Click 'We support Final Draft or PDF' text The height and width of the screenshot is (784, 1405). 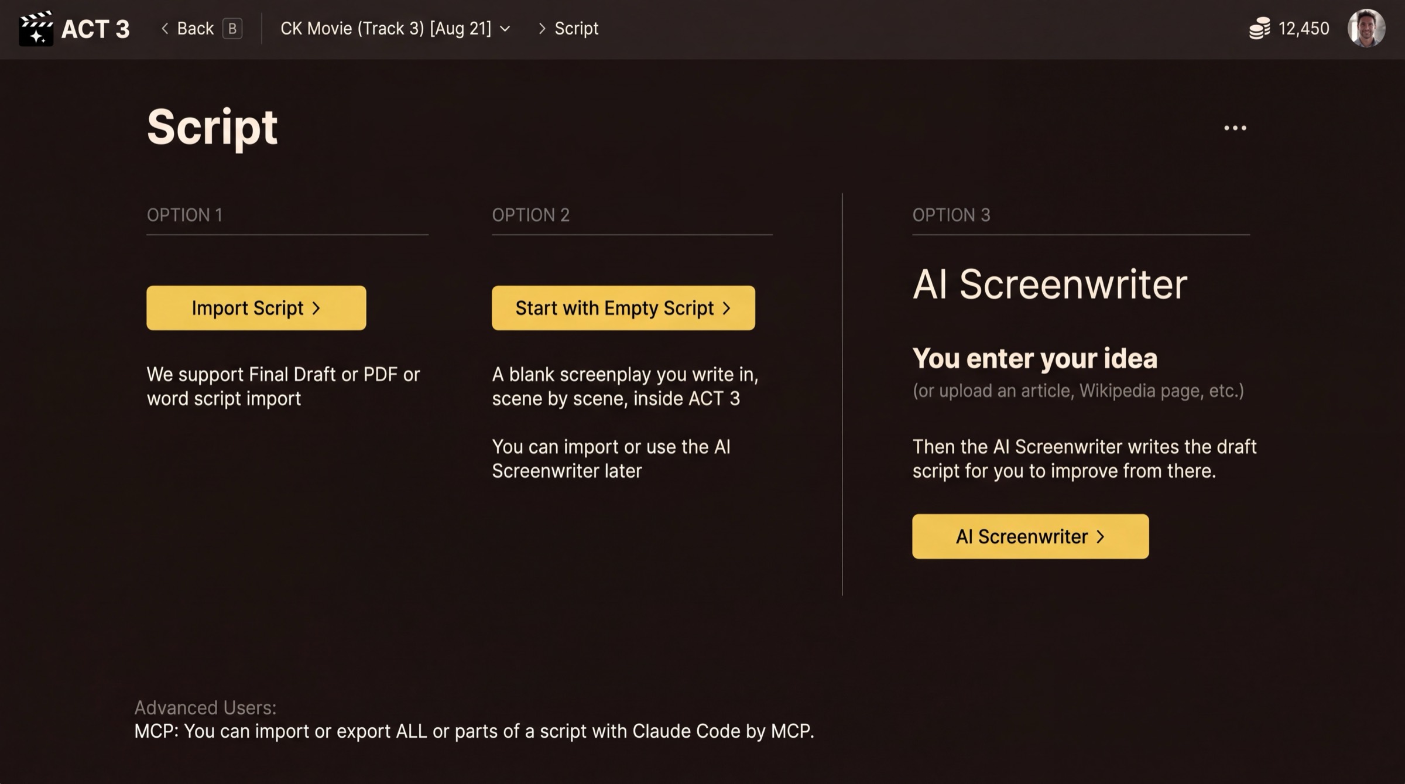[x=283, y=386]
